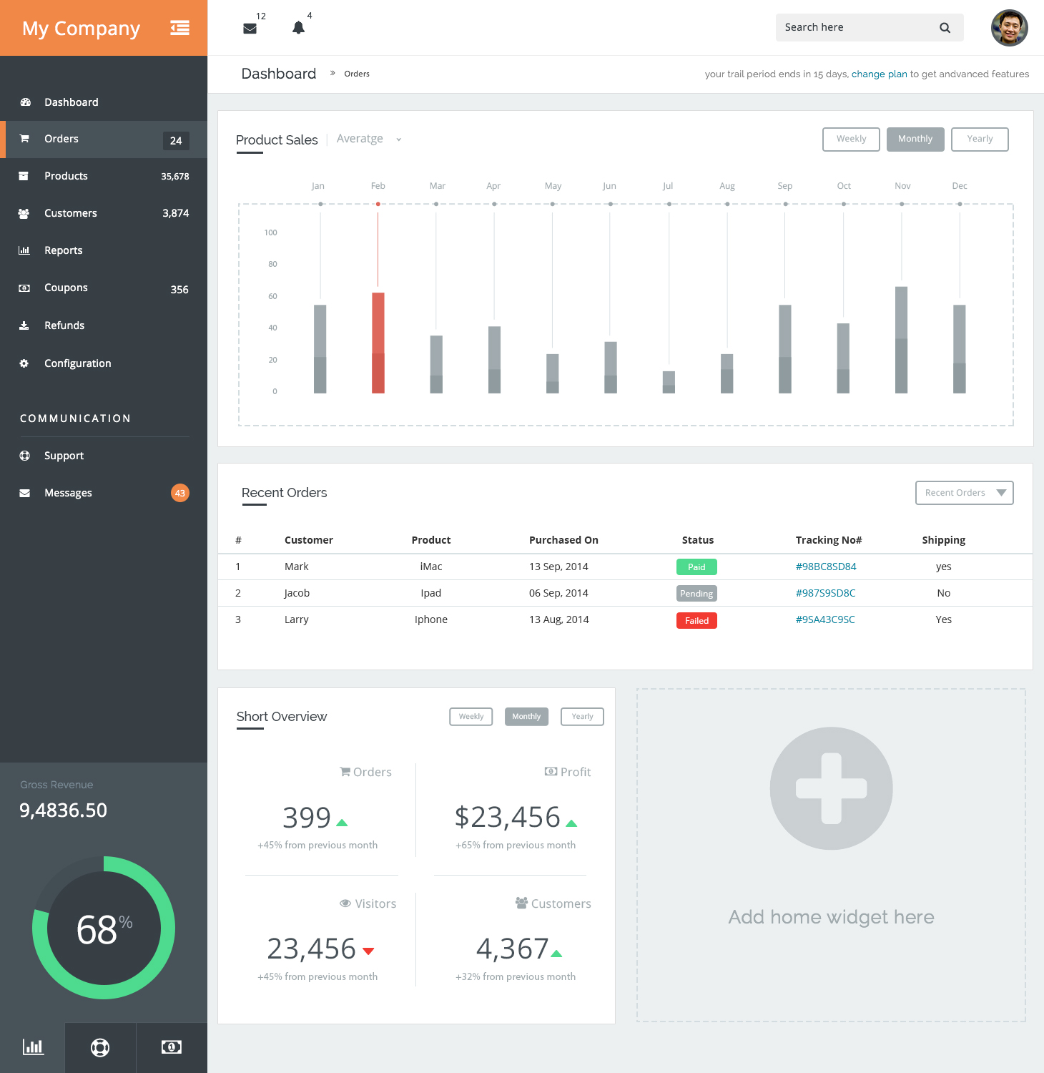
Task: Click the Feb bar in sales chart
Action: click(x=378, y=343)
